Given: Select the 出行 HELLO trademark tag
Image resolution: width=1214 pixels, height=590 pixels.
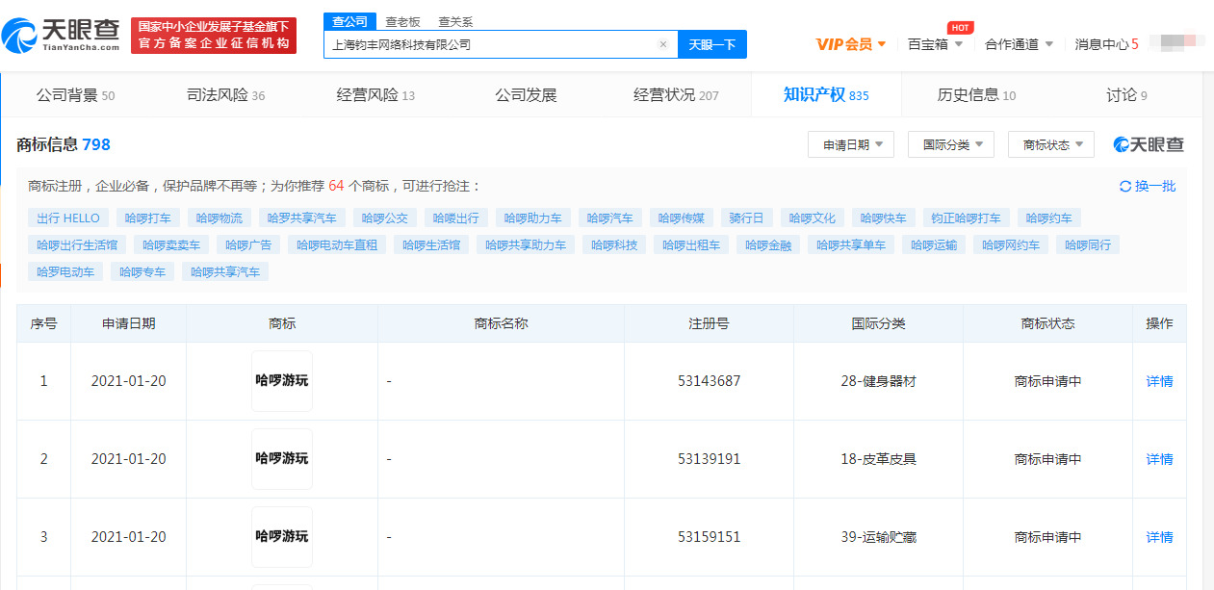Looking at the screenshot, I should pos(68,218).
